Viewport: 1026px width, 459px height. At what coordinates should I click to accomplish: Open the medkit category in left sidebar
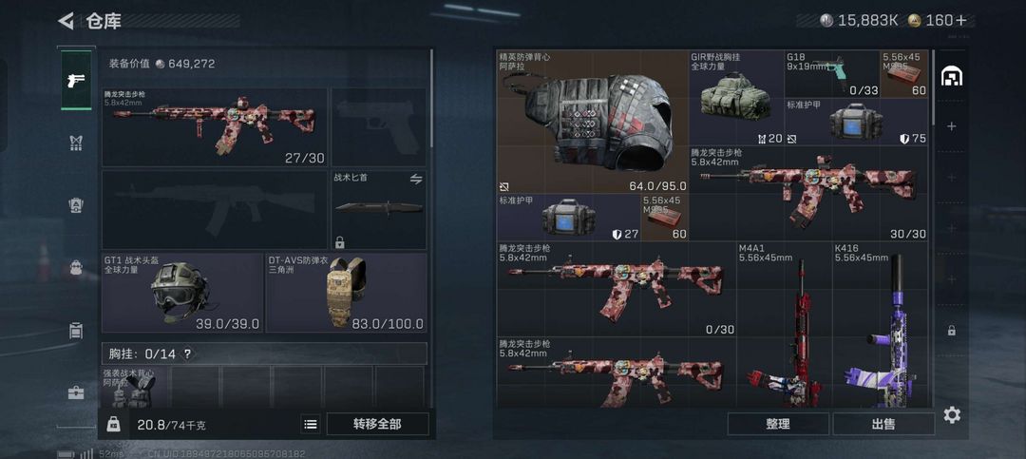click(77, 392)
